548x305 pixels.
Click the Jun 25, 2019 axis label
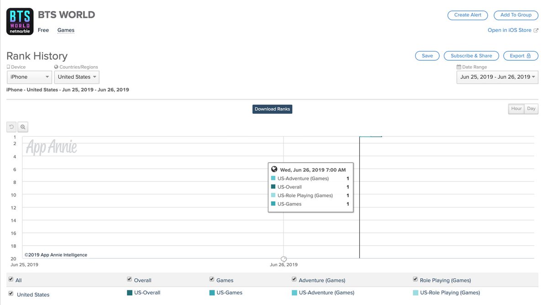25,265
